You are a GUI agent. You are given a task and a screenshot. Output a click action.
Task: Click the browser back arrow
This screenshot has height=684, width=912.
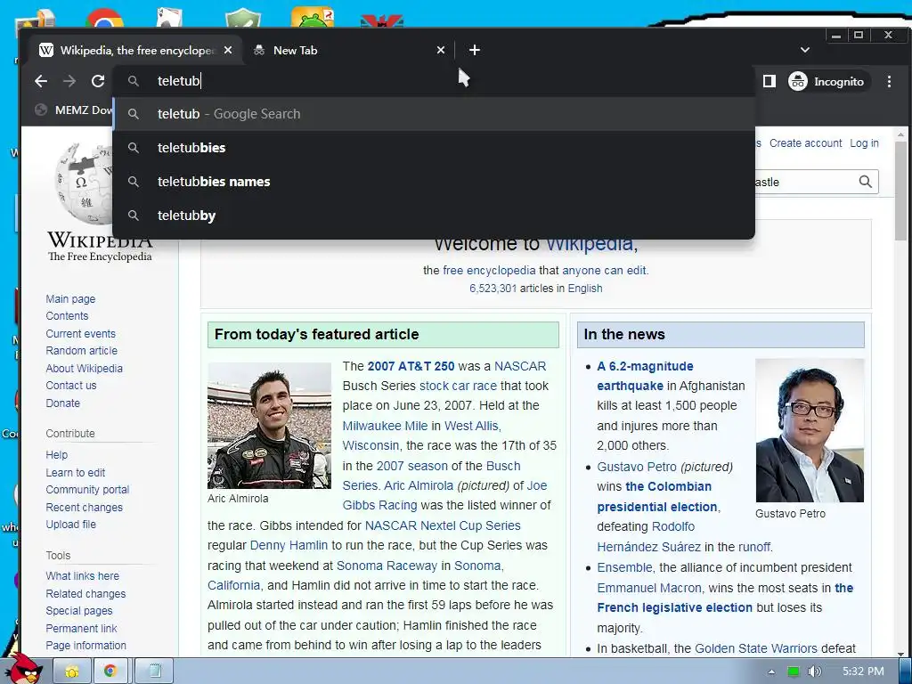point(41,81)
